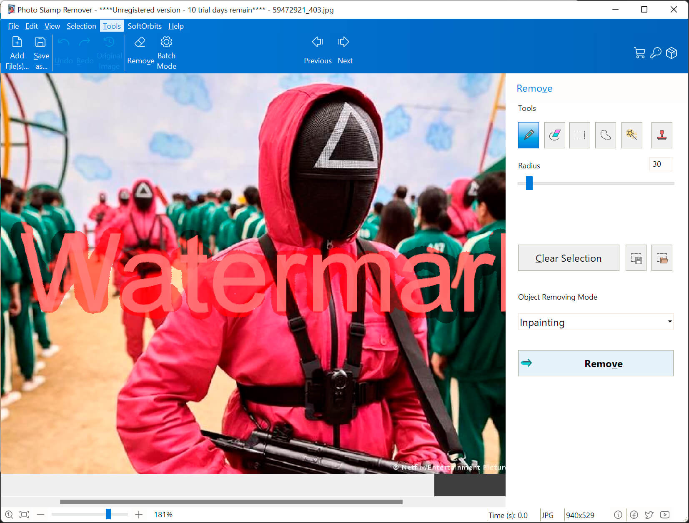Screen dimensions: 689x523
Task: Open the Object Removing Mode dropdown
Action: tap(595, 322)
